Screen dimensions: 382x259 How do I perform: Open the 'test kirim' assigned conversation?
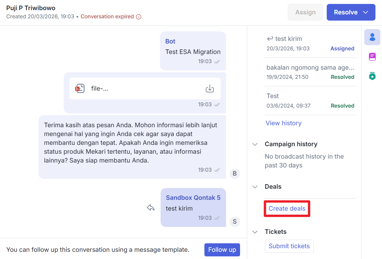click(x=310, y=43)
